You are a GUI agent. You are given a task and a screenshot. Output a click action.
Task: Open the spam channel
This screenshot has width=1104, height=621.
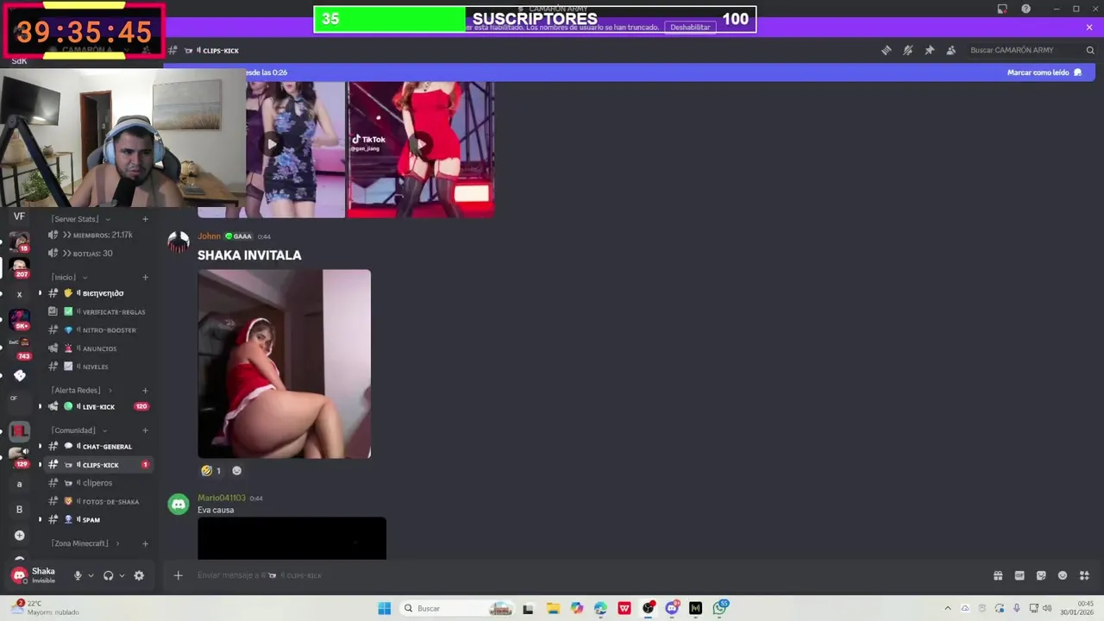click(98, 519)
